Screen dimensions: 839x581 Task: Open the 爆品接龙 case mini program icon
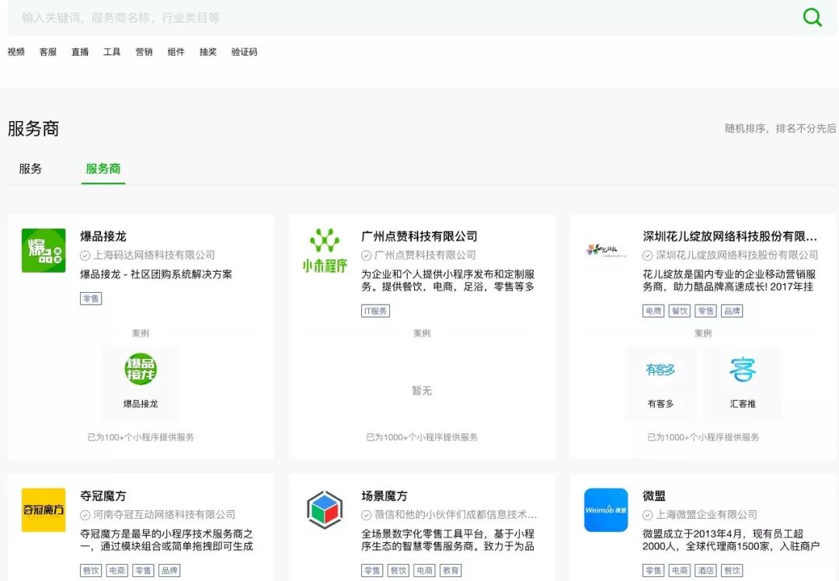click(141, 370)
